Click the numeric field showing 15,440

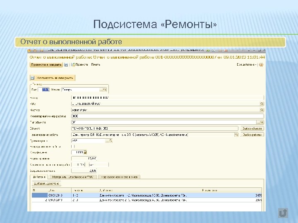(84, 159)
